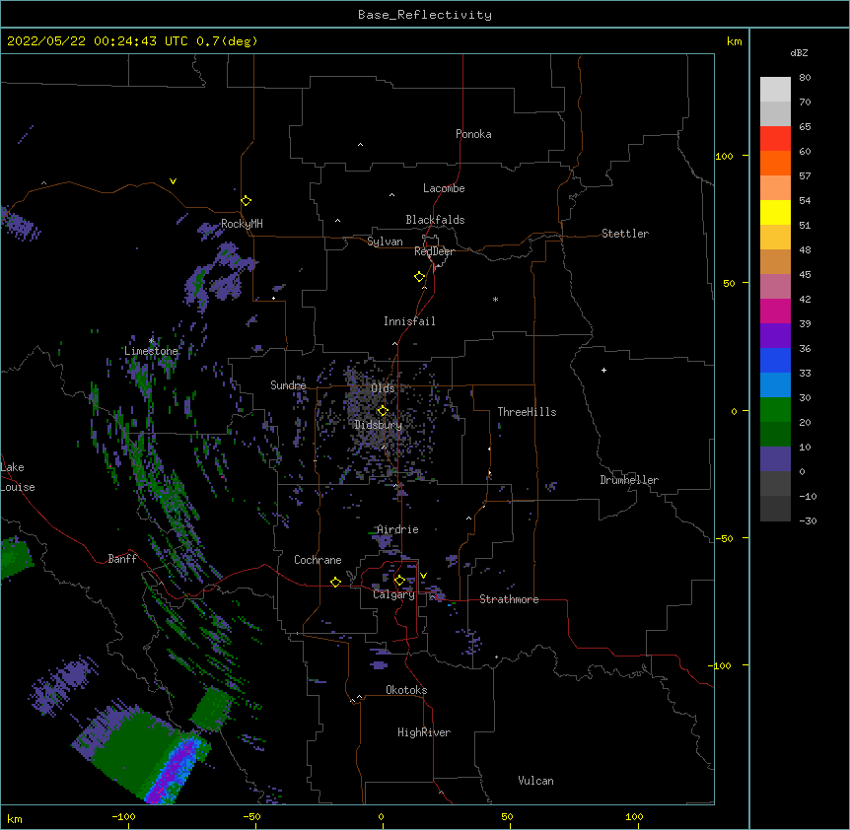The width and height of the screenshot is (850, 830).
Task: Click the Vulcan label
Action: [x=535, y=781]
